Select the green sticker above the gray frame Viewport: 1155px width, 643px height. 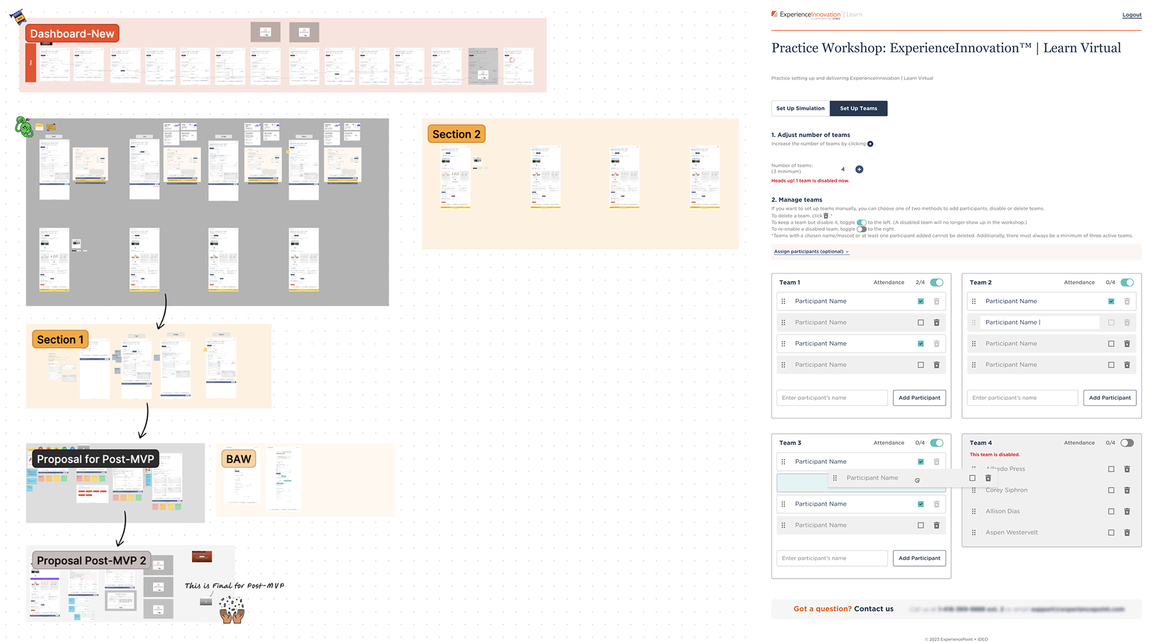click(x=23, y=127)
